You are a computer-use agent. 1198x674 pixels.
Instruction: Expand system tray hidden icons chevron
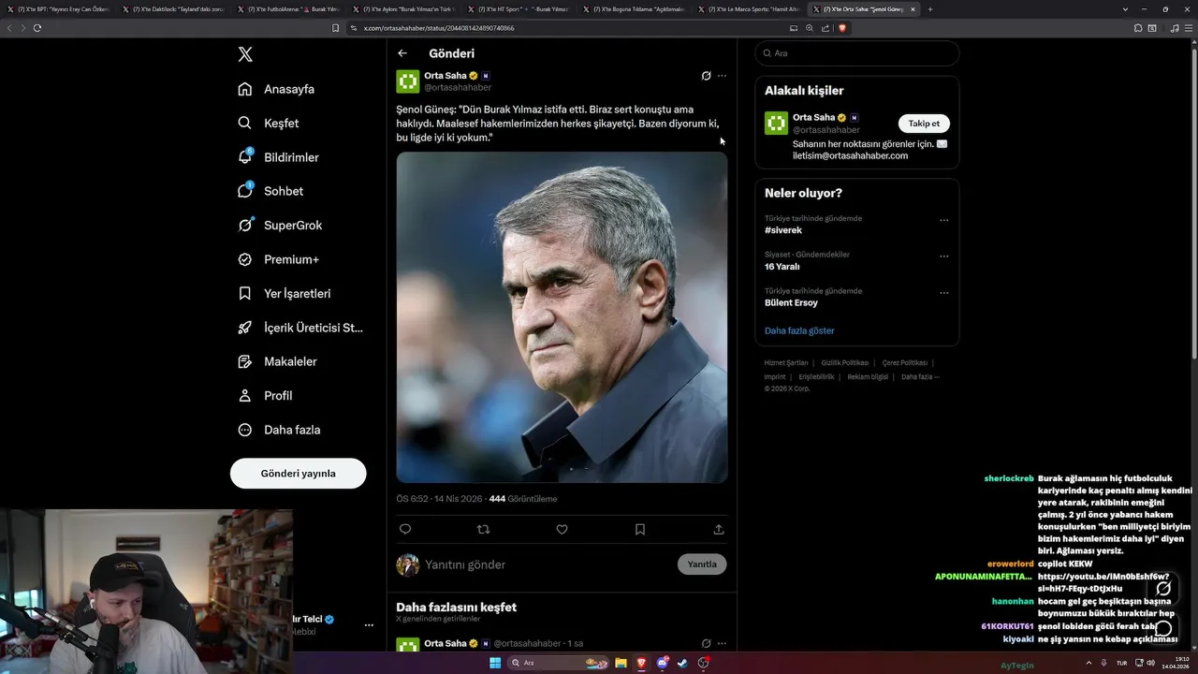[x=1089, y=663]
